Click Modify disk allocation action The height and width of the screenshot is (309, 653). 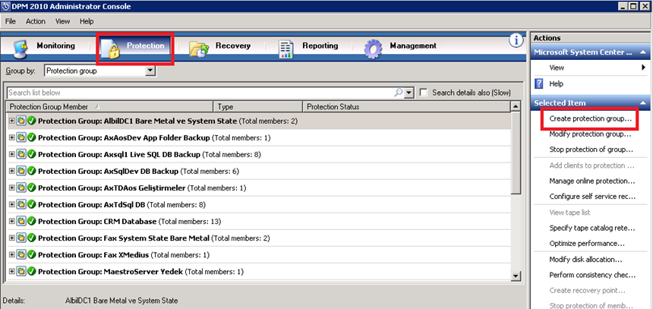click(x=585, y=260)
